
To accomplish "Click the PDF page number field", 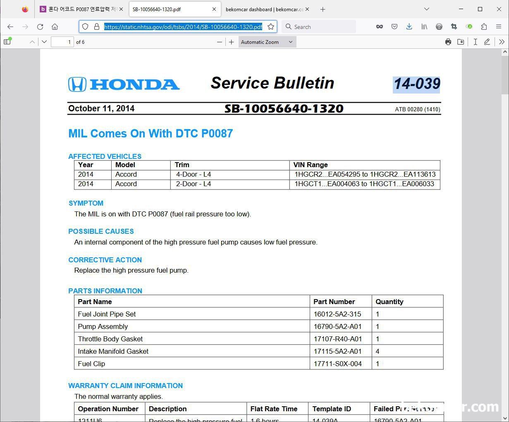I will pyautogui.click(x=62, y=42).
